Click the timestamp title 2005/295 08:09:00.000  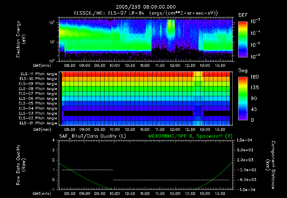coord(146,7)
